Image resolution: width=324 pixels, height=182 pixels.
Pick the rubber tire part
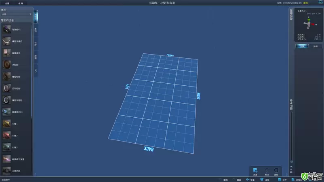[x=6, y=76]
